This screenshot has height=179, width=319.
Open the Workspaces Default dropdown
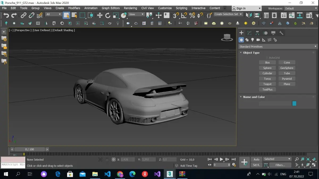(x=301, y=8)
